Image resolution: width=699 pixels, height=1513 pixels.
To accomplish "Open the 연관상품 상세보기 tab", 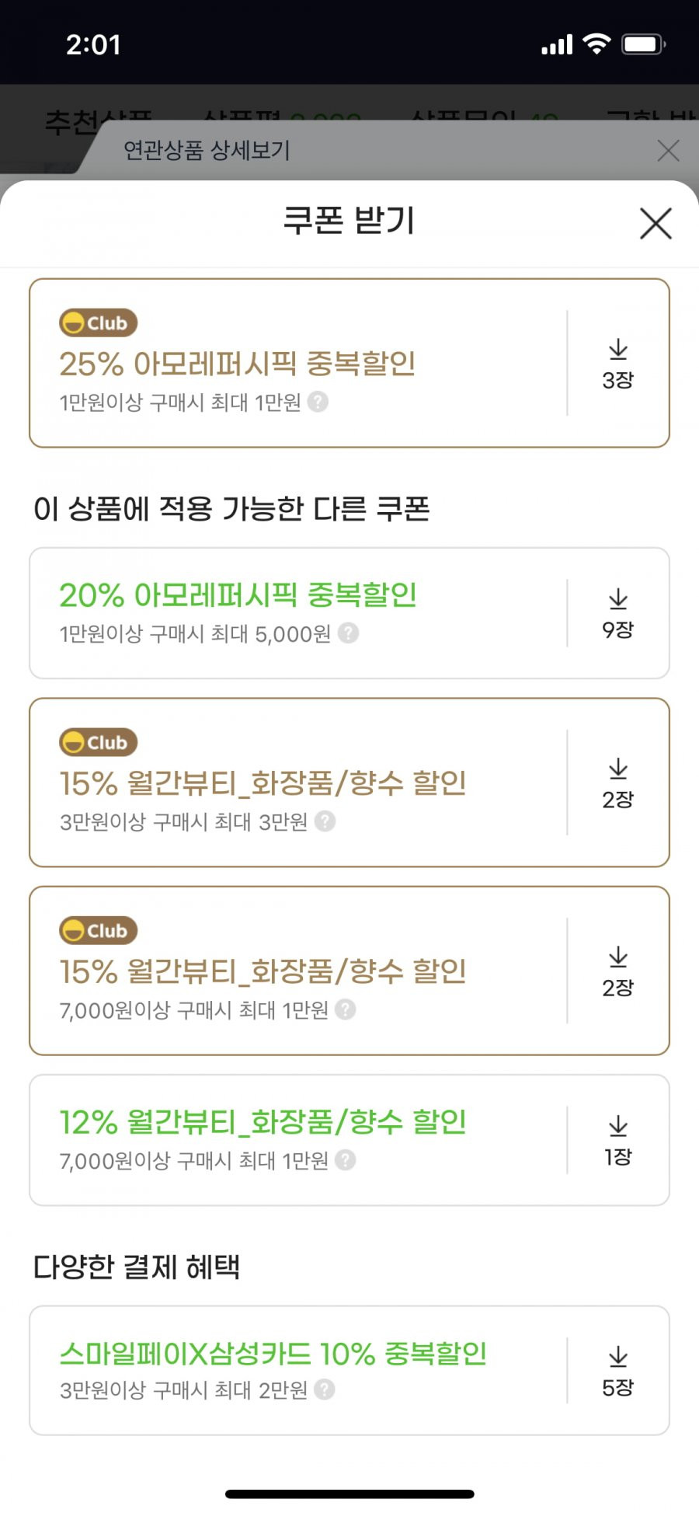I will (207, 150).
